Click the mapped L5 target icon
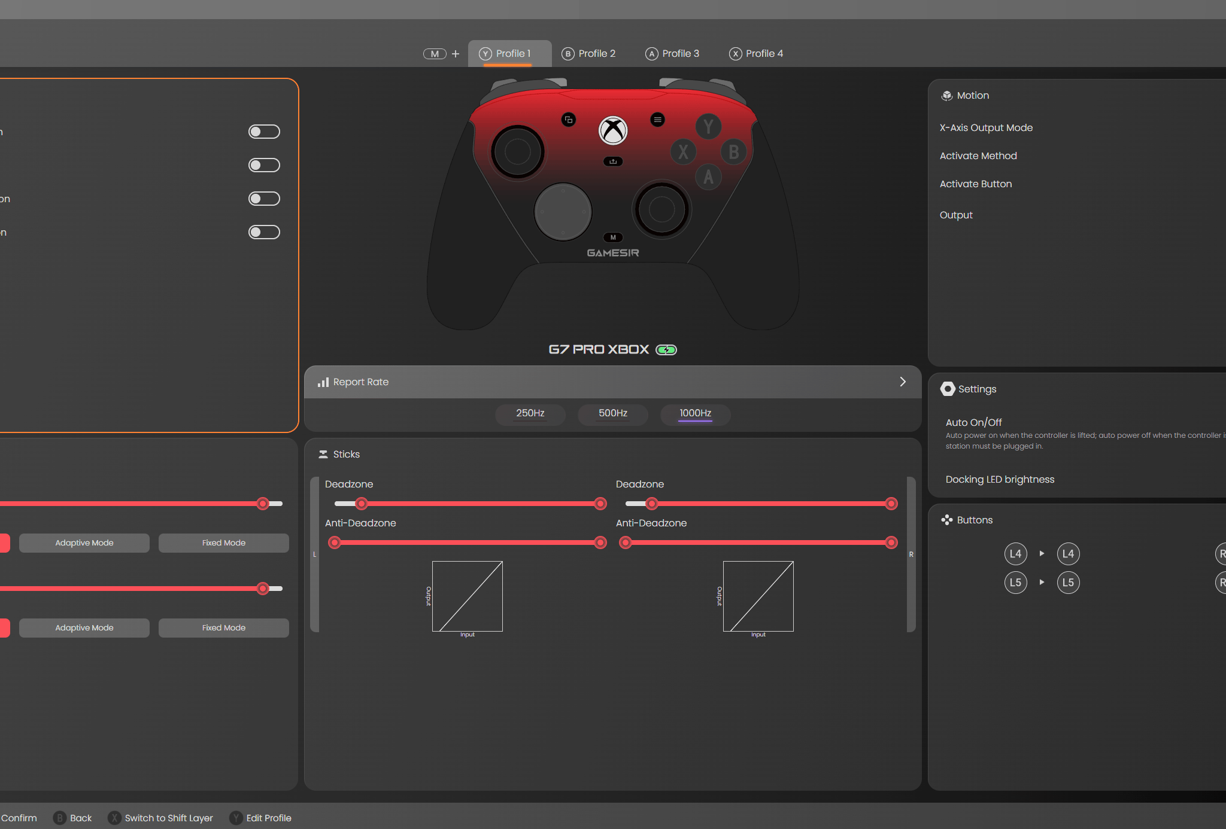1226x829 pixels. pos(1069,583)
